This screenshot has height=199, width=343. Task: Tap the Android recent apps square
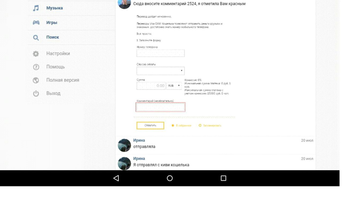click(223, 178)
